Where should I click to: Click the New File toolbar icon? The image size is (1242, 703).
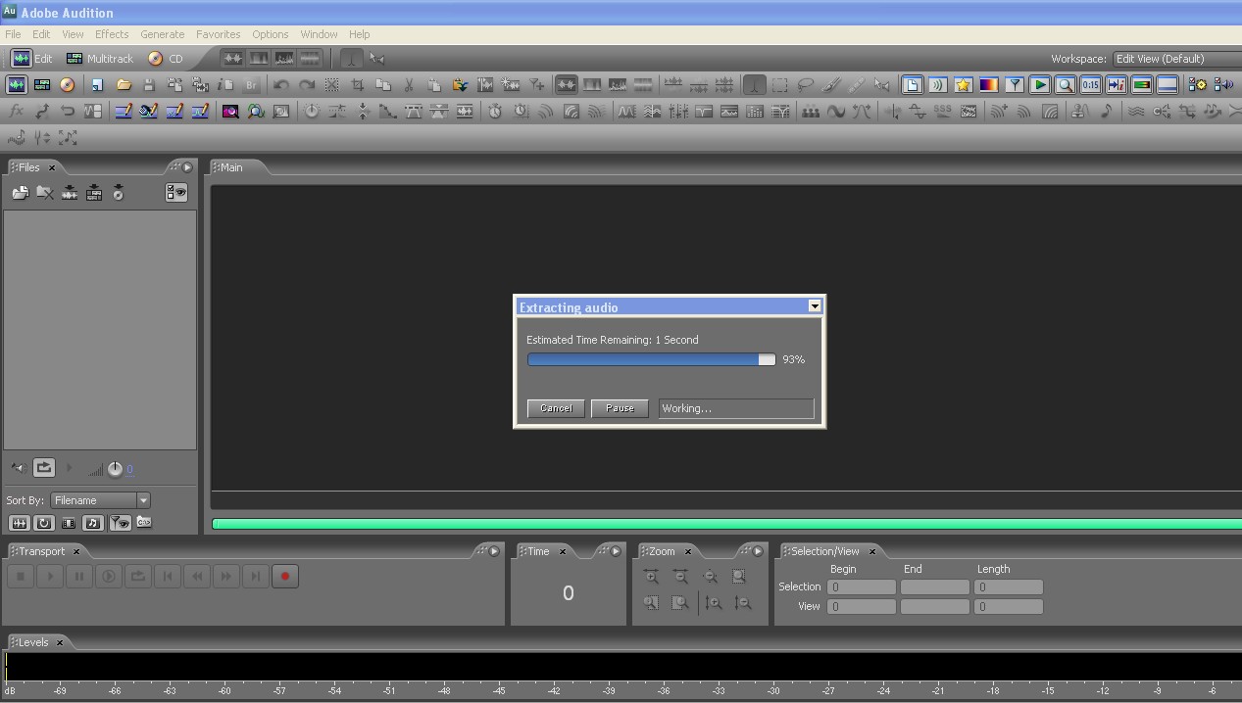coord(96,85)
